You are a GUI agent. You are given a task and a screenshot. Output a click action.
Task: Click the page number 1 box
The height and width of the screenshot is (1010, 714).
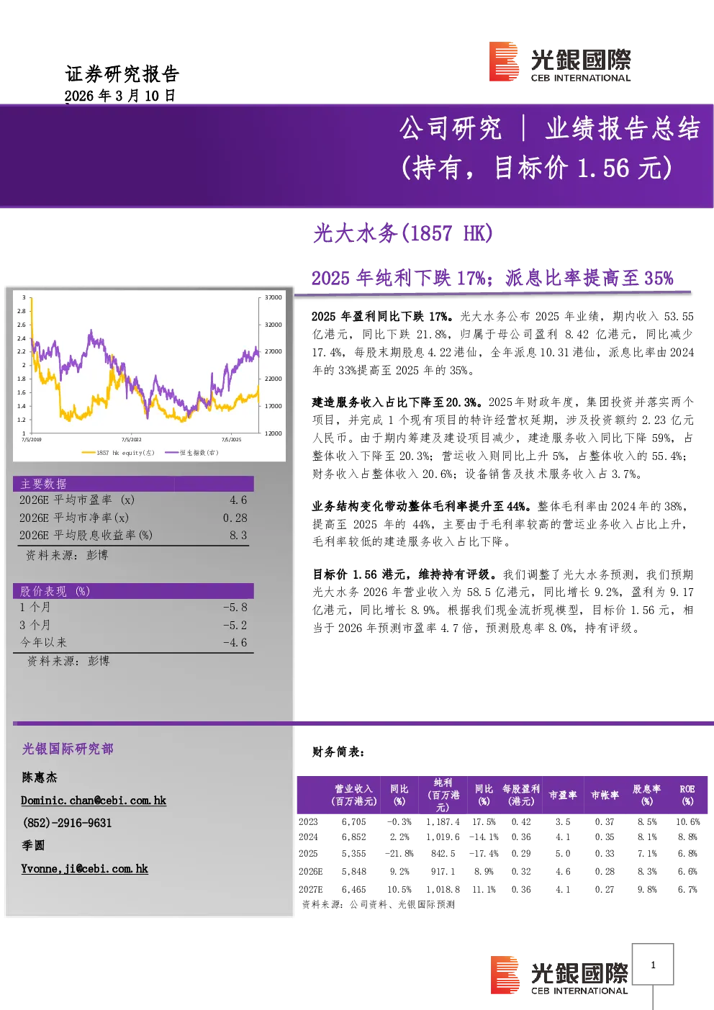pos(653,965)
